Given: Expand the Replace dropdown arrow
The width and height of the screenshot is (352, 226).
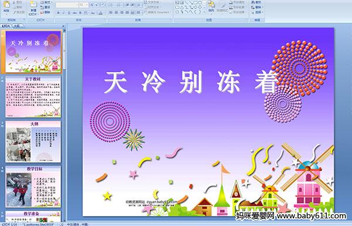Looking at the screenshot, I should tap(262, 7).
